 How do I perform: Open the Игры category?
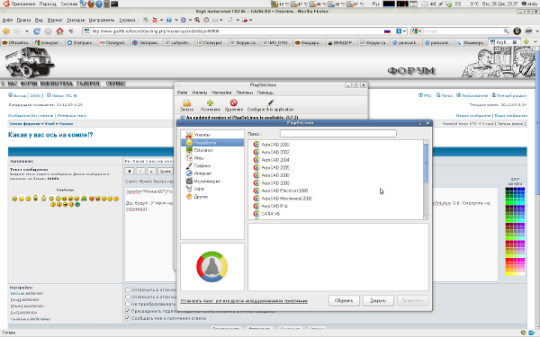coord(212,158)
